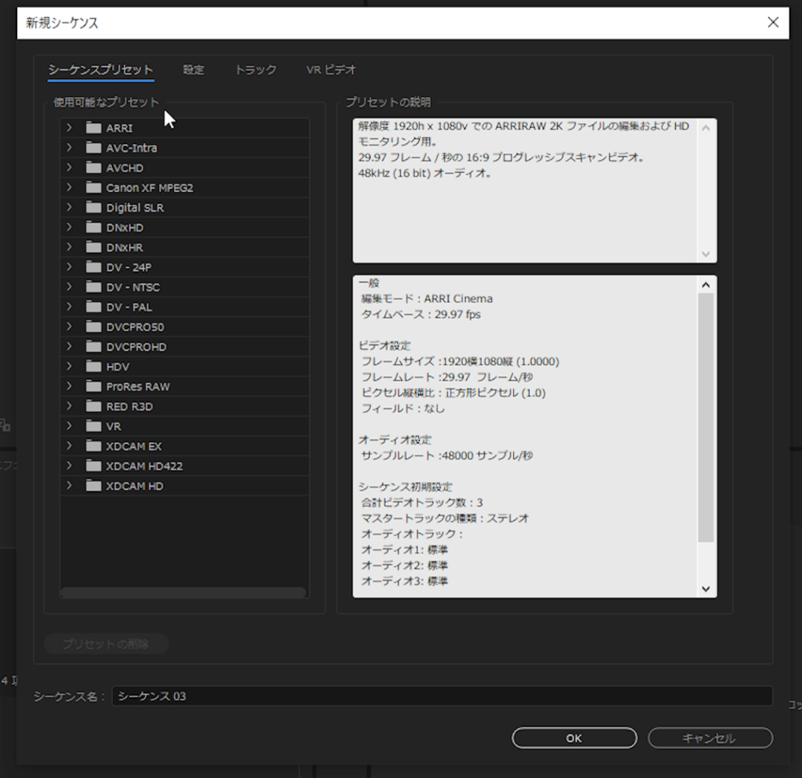Click the description box scroll-down arrow

[706, 254]
